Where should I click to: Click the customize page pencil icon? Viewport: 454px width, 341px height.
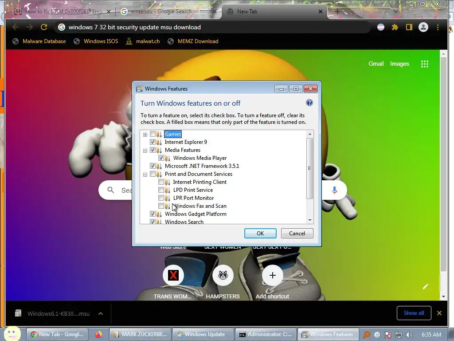pyautogui.click(x=425, y=286)
